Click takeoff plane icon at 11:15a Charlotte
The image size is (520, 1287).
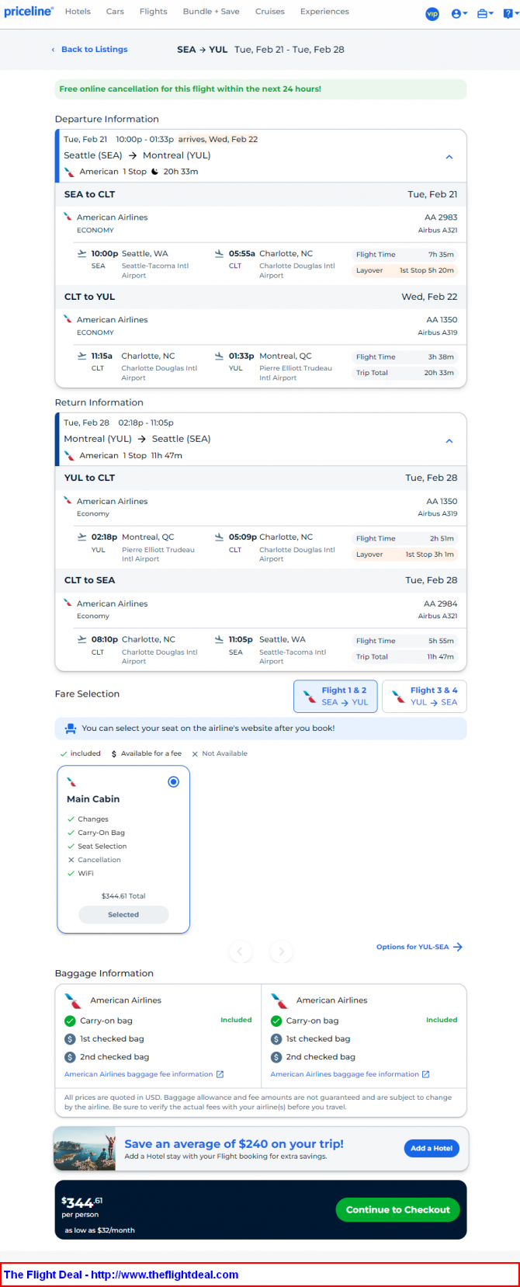[82, 356]
